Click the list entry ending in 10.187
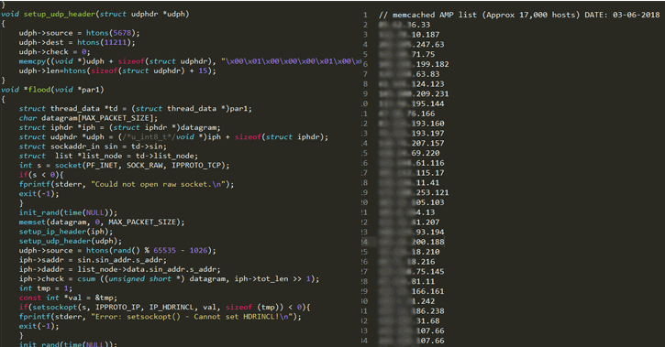 pyautogui.click(x=409, y=35)
